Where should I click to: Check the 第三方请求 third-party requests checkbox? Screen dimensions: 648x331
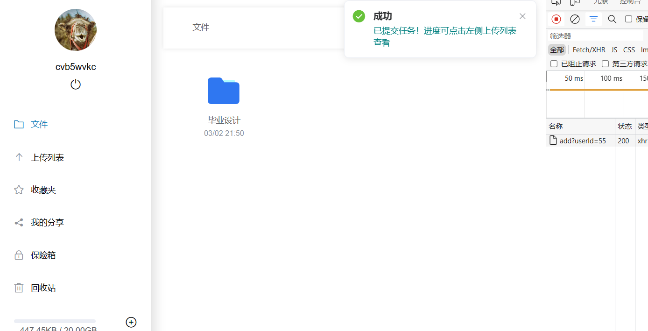(606, 63)
